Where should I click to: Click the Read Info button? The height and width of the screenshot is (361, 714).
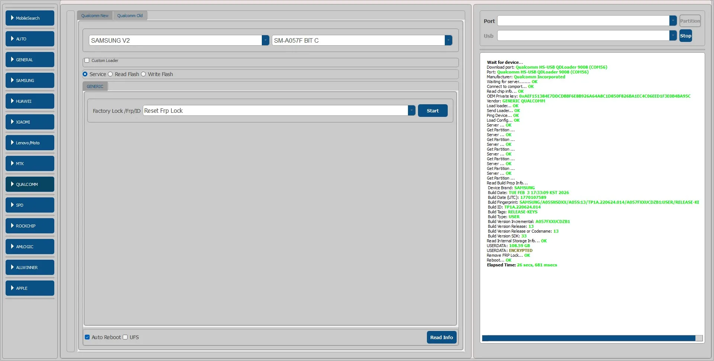[x=441, y=337]
